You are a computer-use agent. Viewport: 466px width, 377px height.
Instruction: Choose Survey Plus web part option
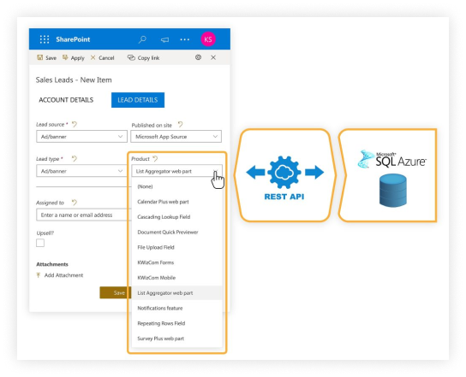pyautogui.click(x=176, y=339)
